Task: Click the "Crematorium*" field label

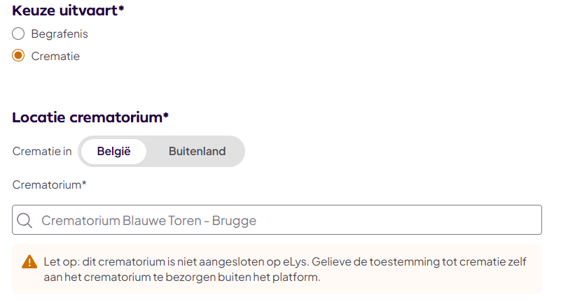Action: [x=50, y=184]
